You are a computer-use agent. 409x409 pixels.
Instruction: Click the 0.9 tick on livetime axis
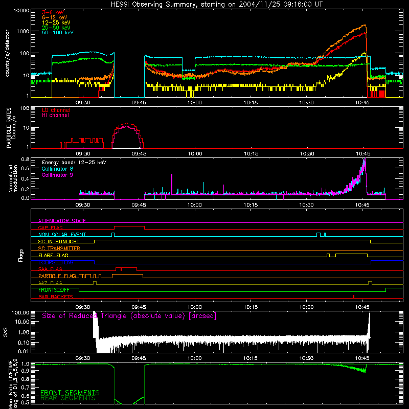25,370
